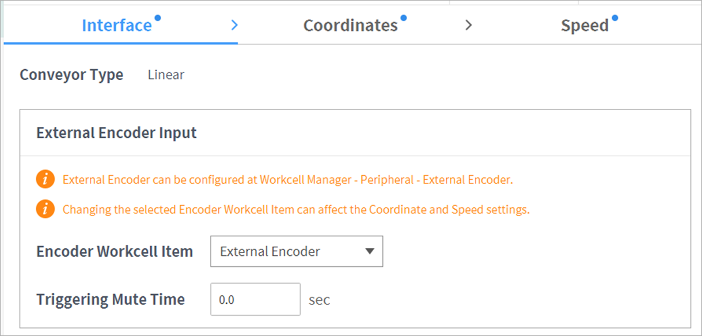
Task: Click the chevron arrow after the Coordinates tab
Action: pos(469,25)
